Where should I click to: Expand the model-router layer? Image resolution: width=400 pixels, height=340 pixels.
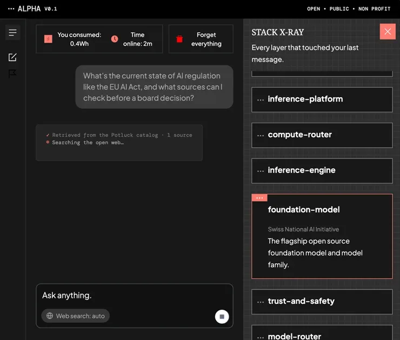tap(322, 332)
